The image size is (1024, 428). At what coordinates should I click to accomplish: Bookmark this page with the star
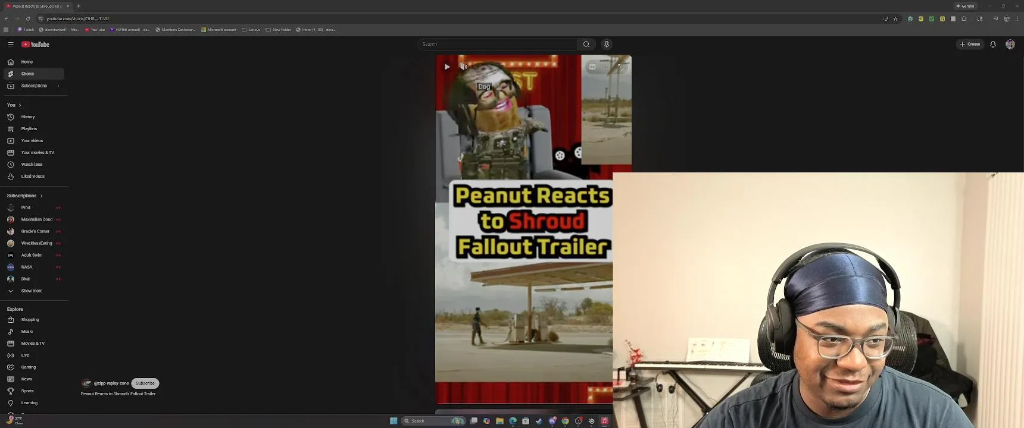pos(895,18)
